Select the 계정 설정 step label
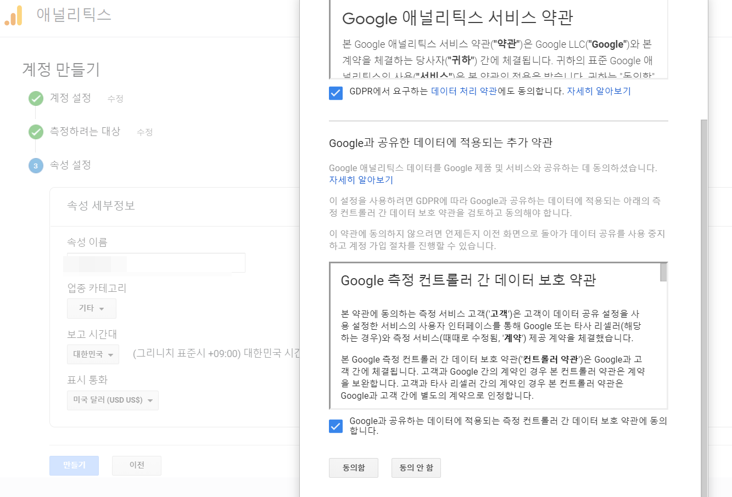The height and width of the screenshot is (497, 732). coord(70,98)
